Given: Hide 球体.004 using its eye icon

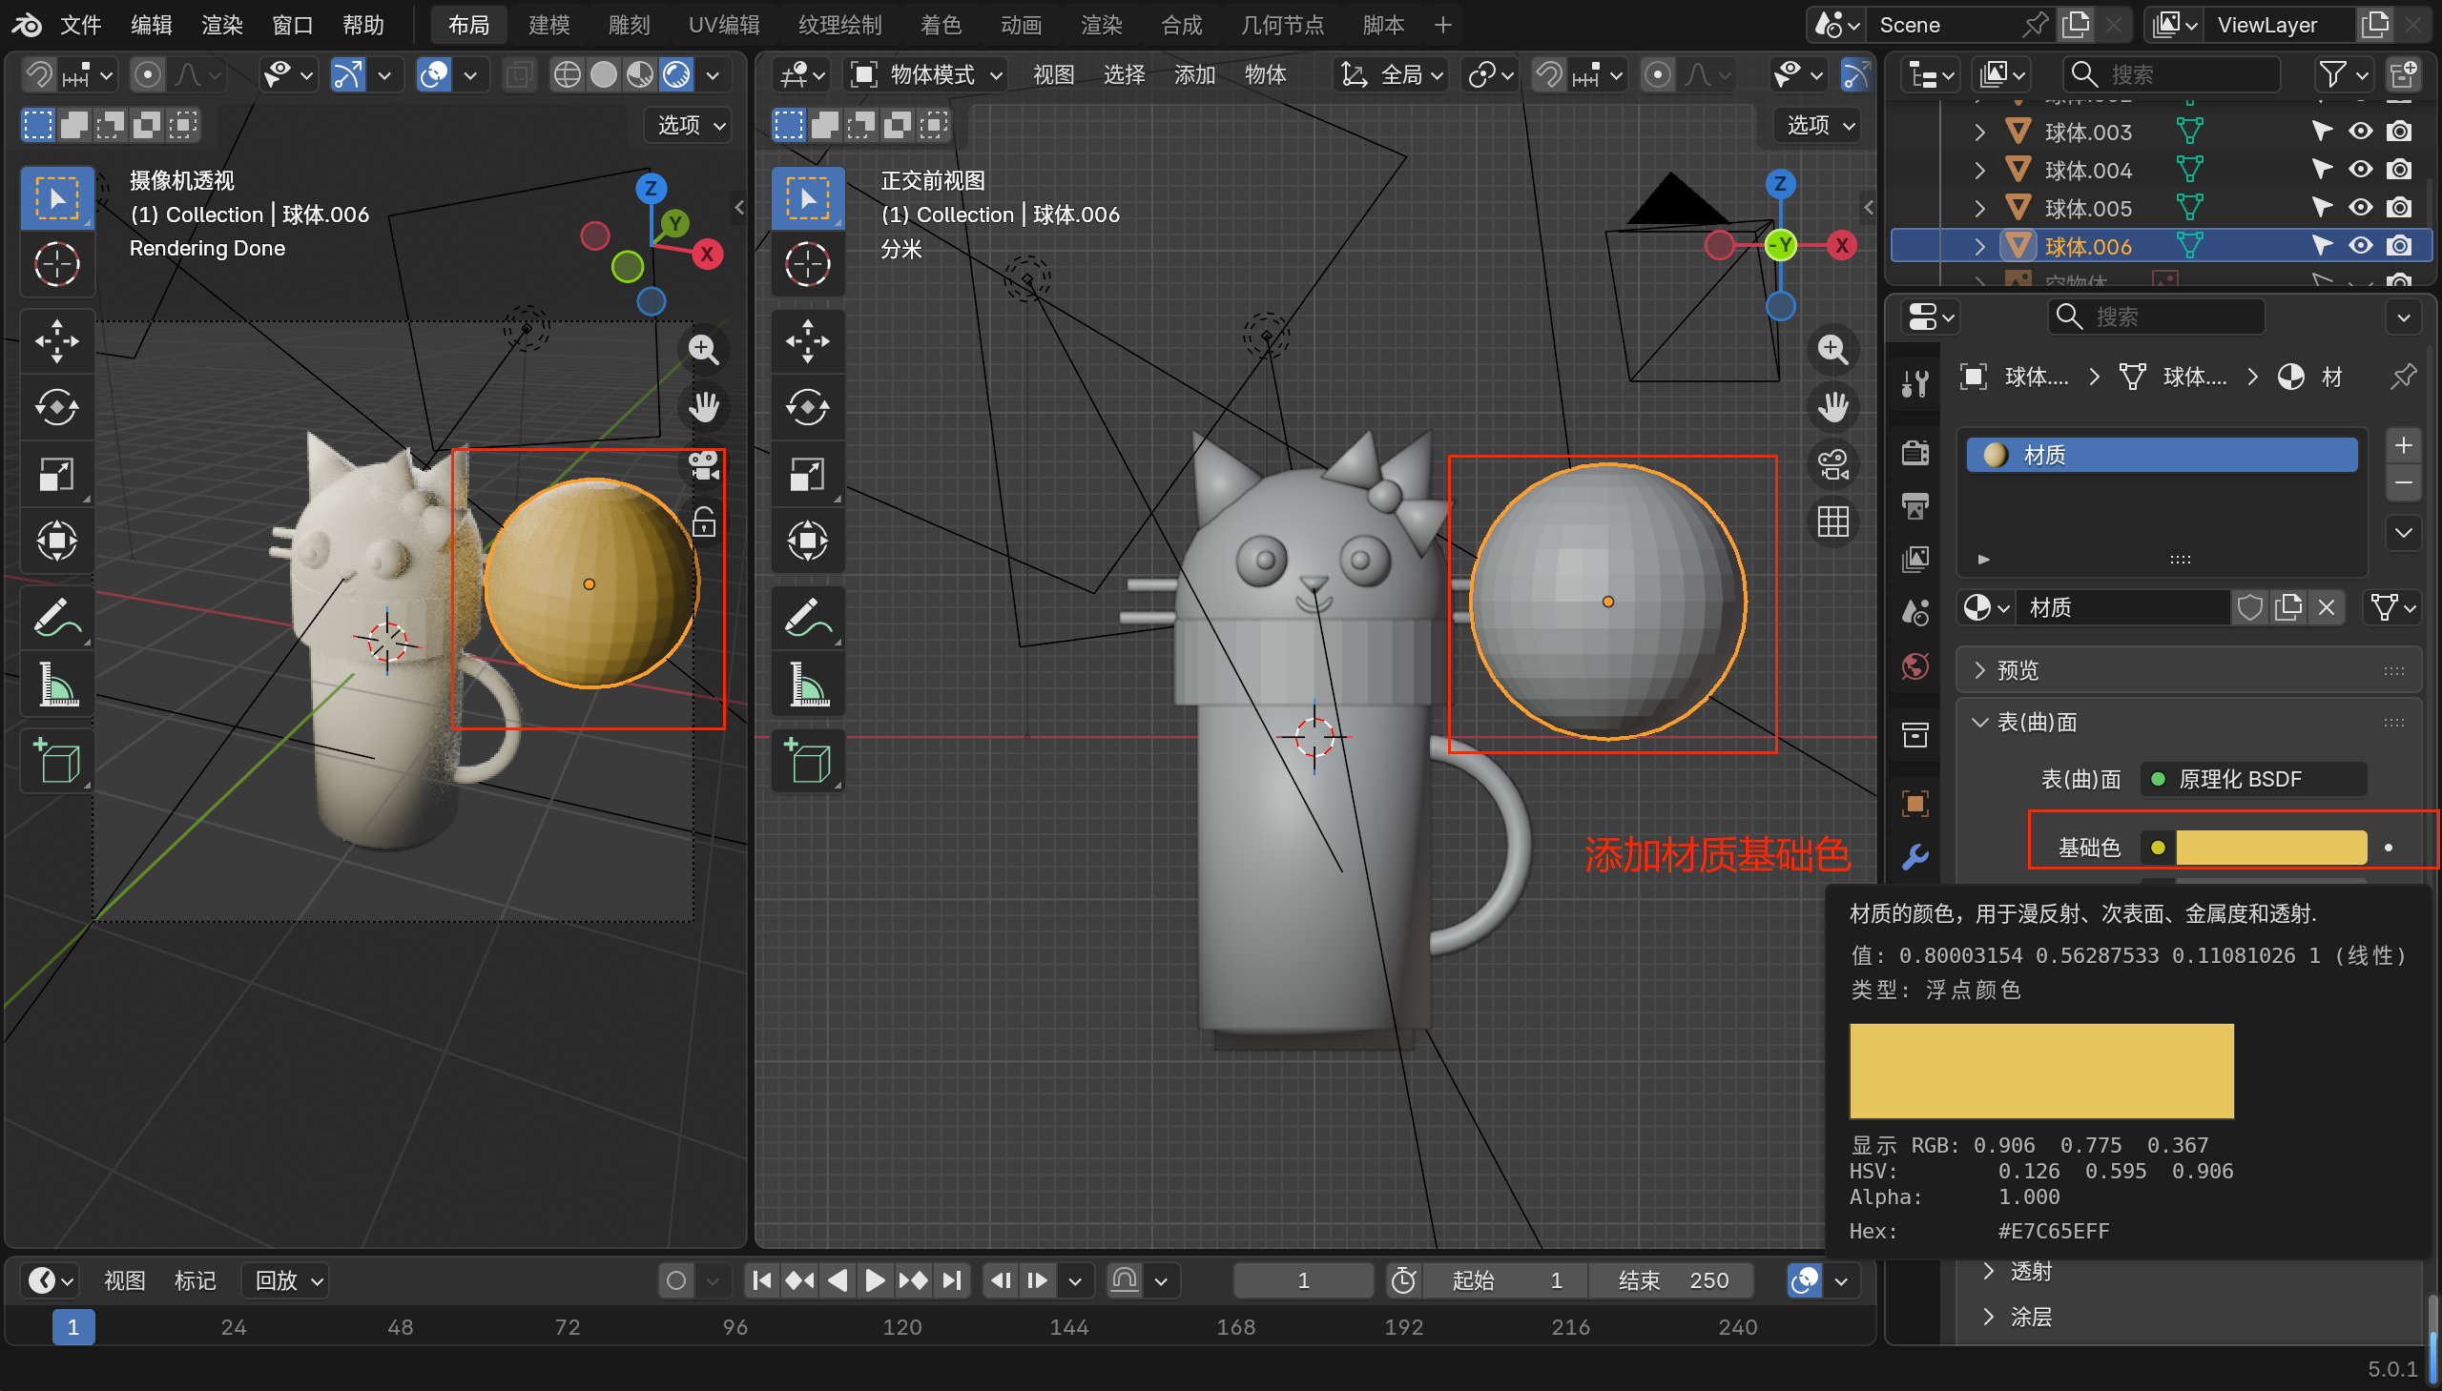Looking at the screenshot, I should click(x=2360, y=170).
